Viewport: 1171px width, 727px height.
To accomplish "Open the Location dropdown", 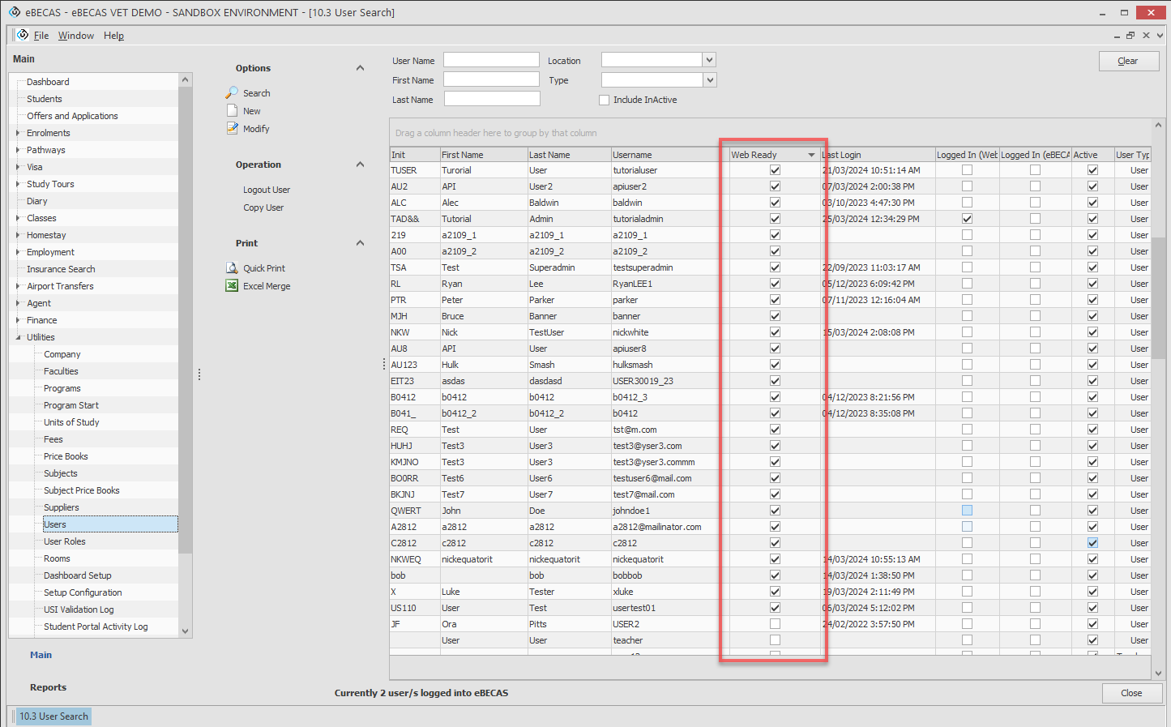I will [x=709, y=60].
